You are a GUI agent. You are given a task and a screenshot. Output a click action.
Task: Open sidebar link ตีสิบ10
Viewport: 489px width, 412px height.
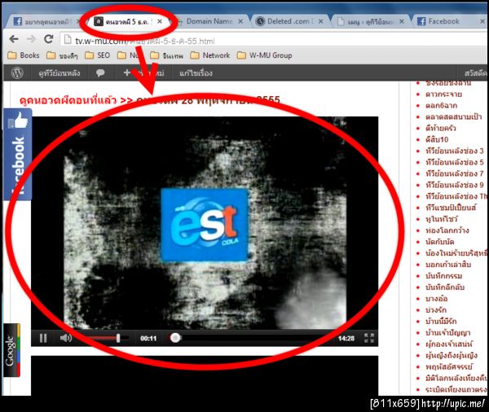coord(437,139)
